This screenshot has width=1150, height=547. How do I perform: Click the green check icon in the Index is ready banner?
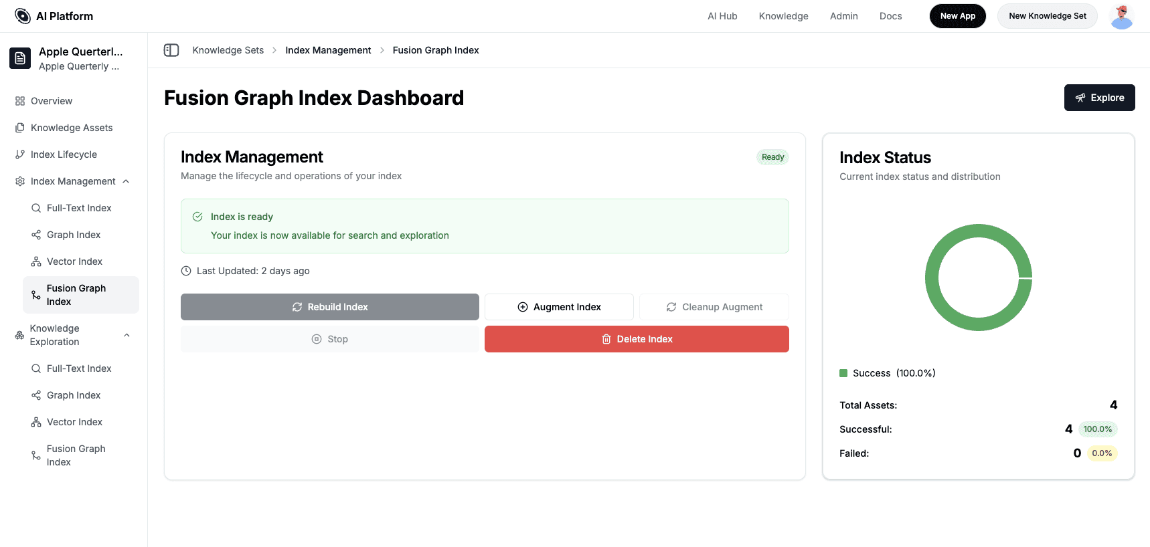click(197, 217)
